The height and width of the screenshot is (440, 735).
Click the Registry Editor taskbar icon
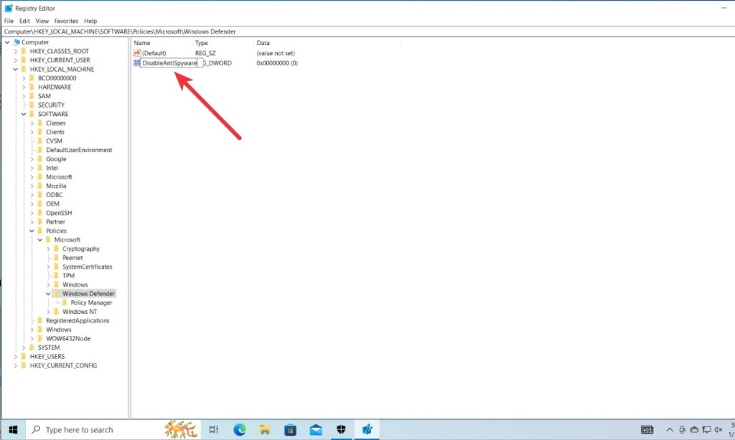(x=367, y=430)
